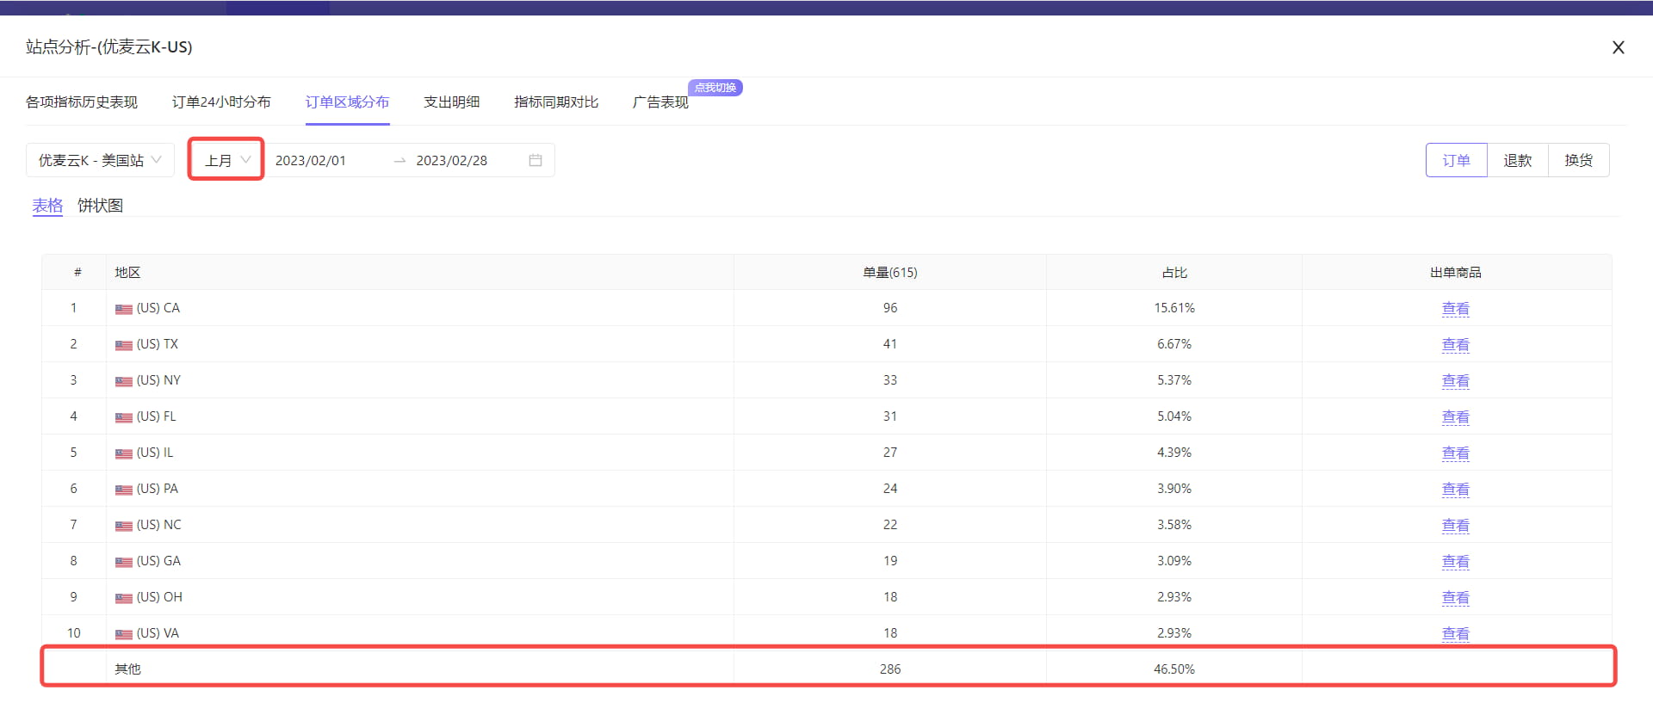Click the 286 order count cell
Screen dimensions: 1653x715
tap(890, 669)
